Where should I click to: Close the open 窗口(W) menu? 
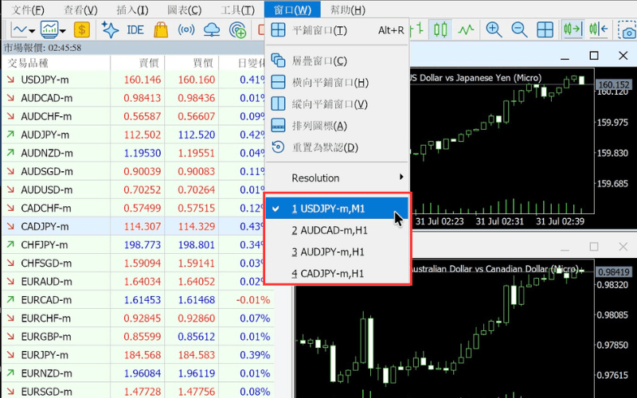pyautogui.click(x=292, y=10)
